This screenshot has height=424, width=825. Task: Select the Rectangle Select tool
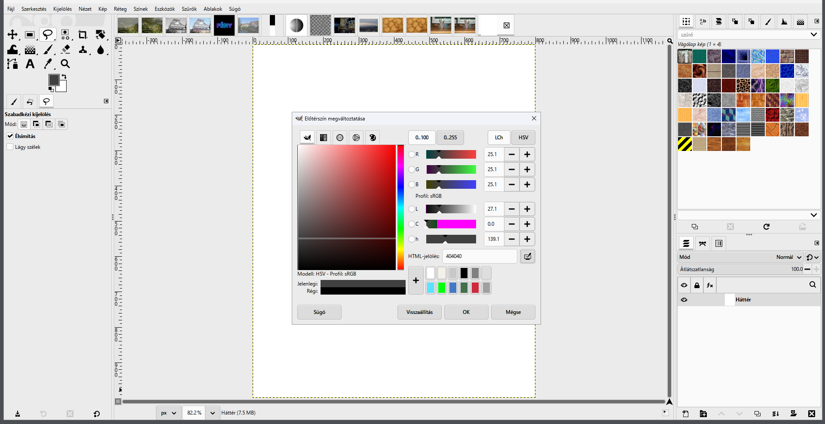tap(30, 35)
